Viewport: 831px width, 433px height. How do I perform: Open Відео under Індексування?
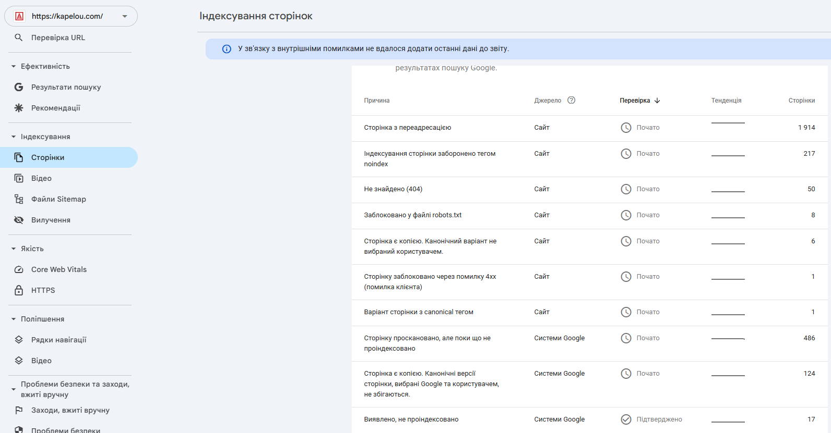(x=41, y=178)
